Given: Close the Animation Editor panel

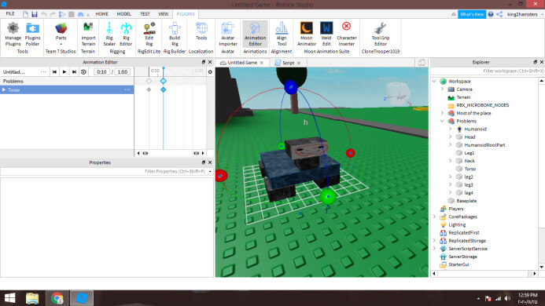Looking at the screenshot, I should pyautogui.click(x=210, y=62).
